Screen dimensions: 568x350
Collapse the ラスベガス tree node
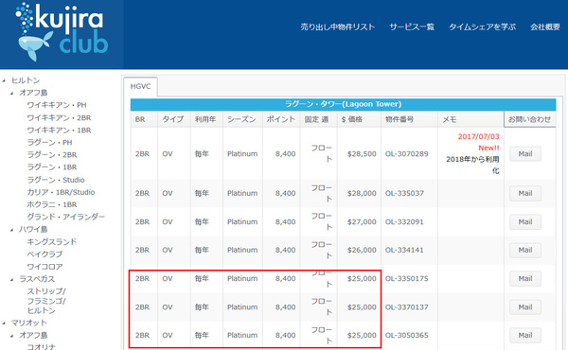(12, 279)
